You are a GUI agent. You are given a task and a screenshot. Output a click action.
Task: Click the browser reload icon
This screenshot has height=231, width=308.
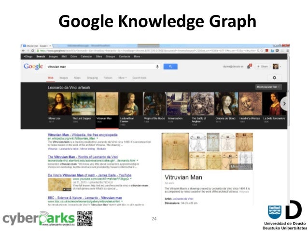point(33,51)
